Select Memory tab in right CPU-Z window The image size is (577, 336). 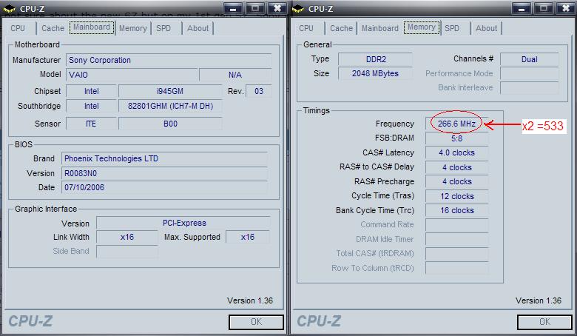[x=422, y=27]
